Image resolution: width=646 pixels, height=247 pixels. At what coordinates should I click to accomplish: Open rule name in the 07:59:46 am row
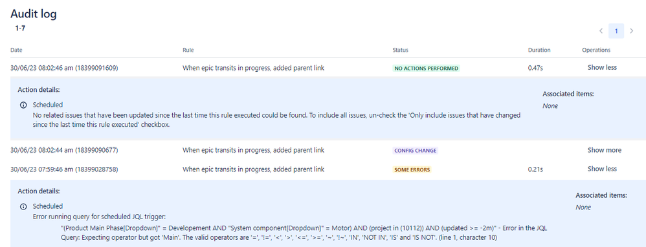click(253, 169)
